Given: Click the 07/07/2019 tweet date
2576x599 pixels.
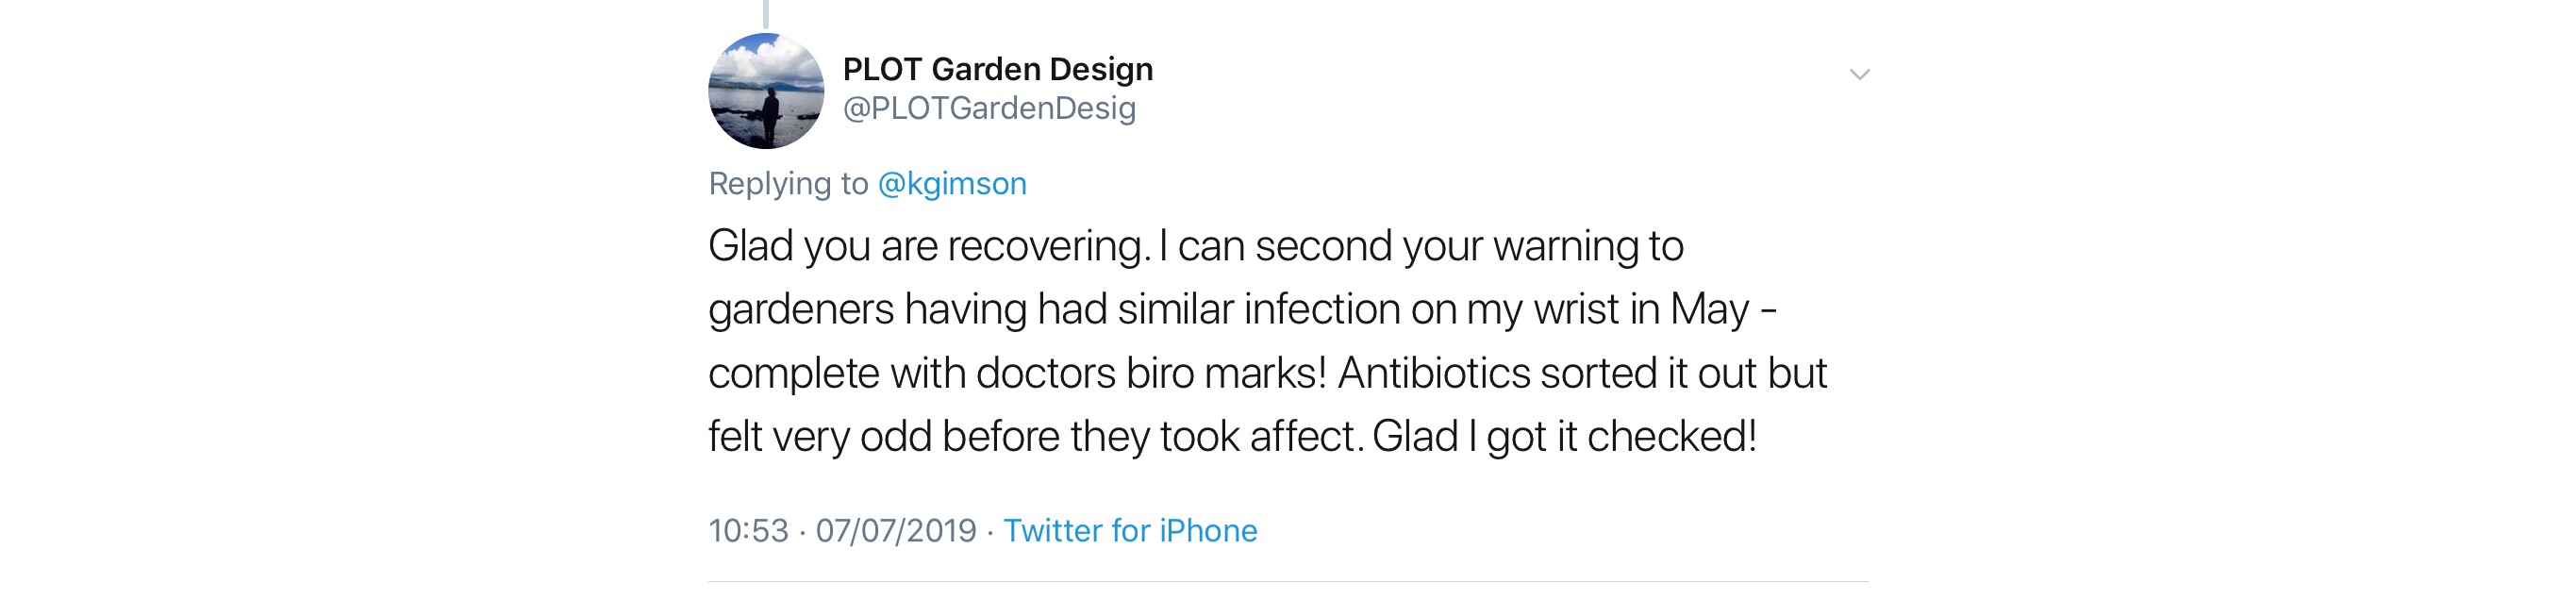Looking at the screenshot, I should coord(896,530).
